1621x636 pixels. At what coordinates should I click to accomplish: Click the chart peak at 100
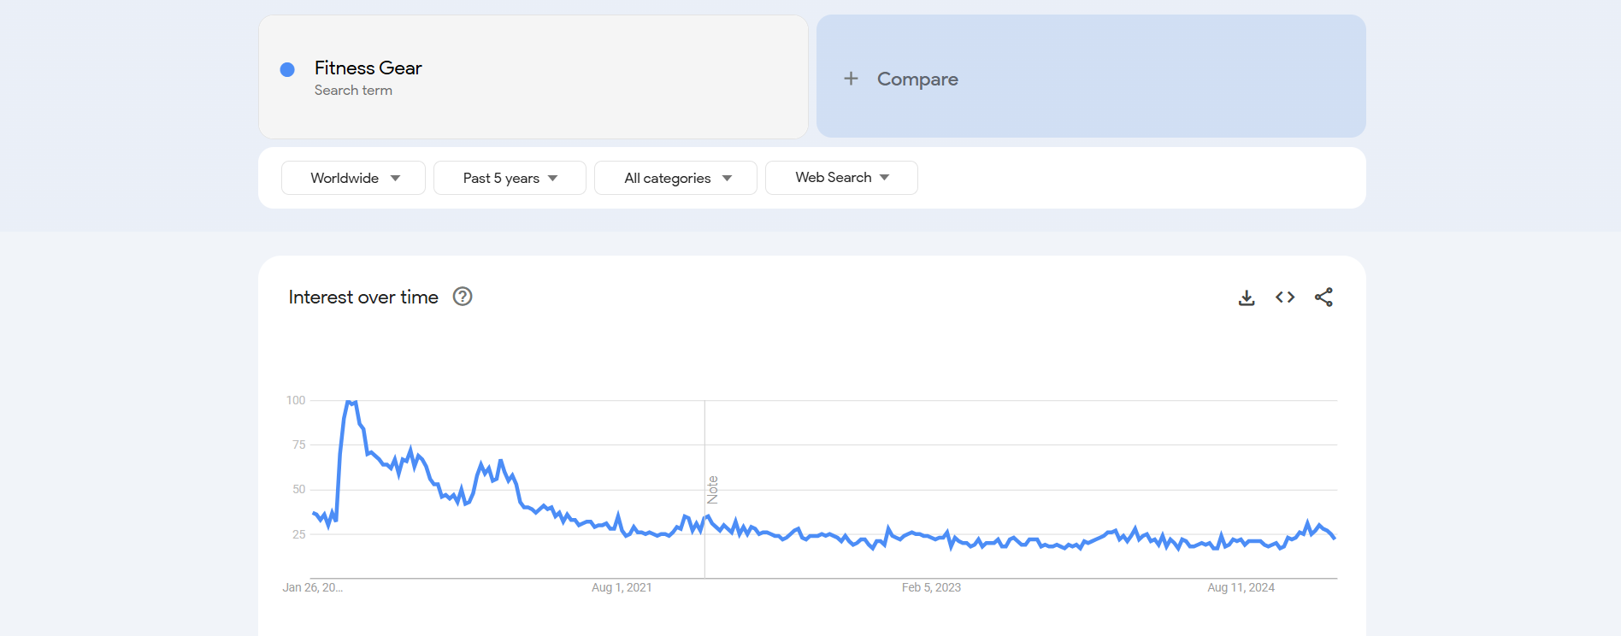pyautogui.click(x=350, y=402)
